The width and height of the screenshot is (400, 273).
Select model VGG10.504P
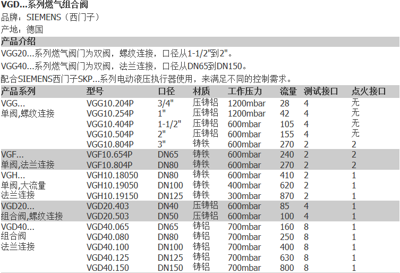coord(110,134)
